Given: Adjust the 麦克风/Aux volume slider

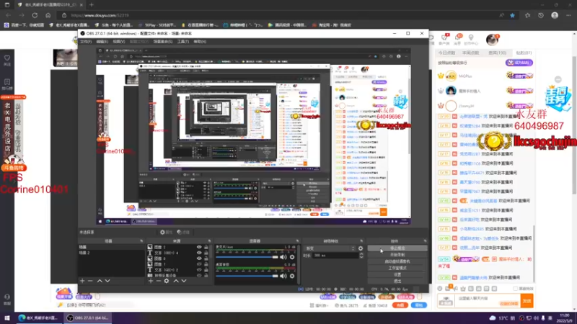Looking at the screenshot, I should coord(247,257).
